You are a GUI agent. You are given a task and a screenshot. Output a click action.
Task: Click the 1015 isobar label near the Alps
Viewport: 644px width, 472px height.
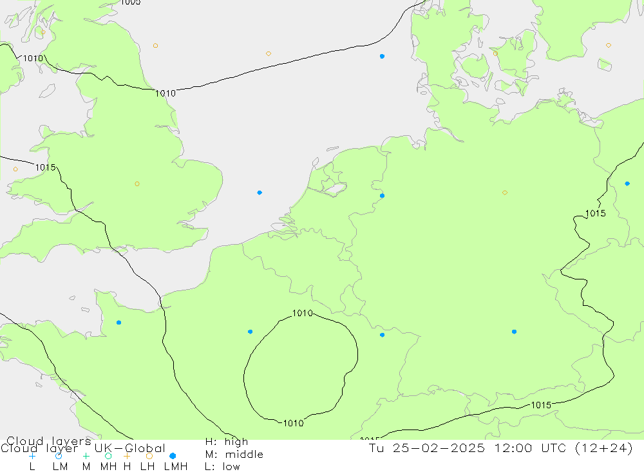click(542, 405)
